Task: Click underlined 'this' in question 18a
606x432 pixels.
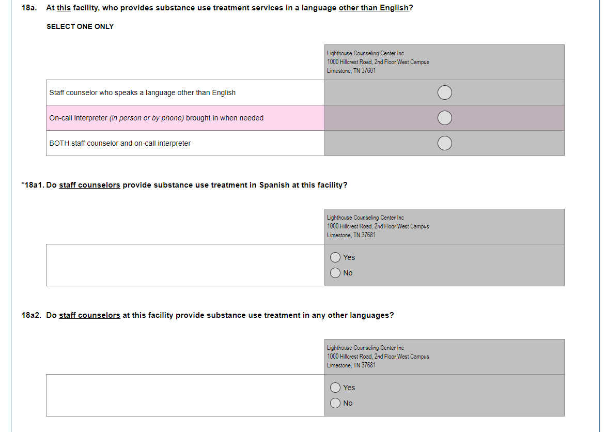Action: 64,8
